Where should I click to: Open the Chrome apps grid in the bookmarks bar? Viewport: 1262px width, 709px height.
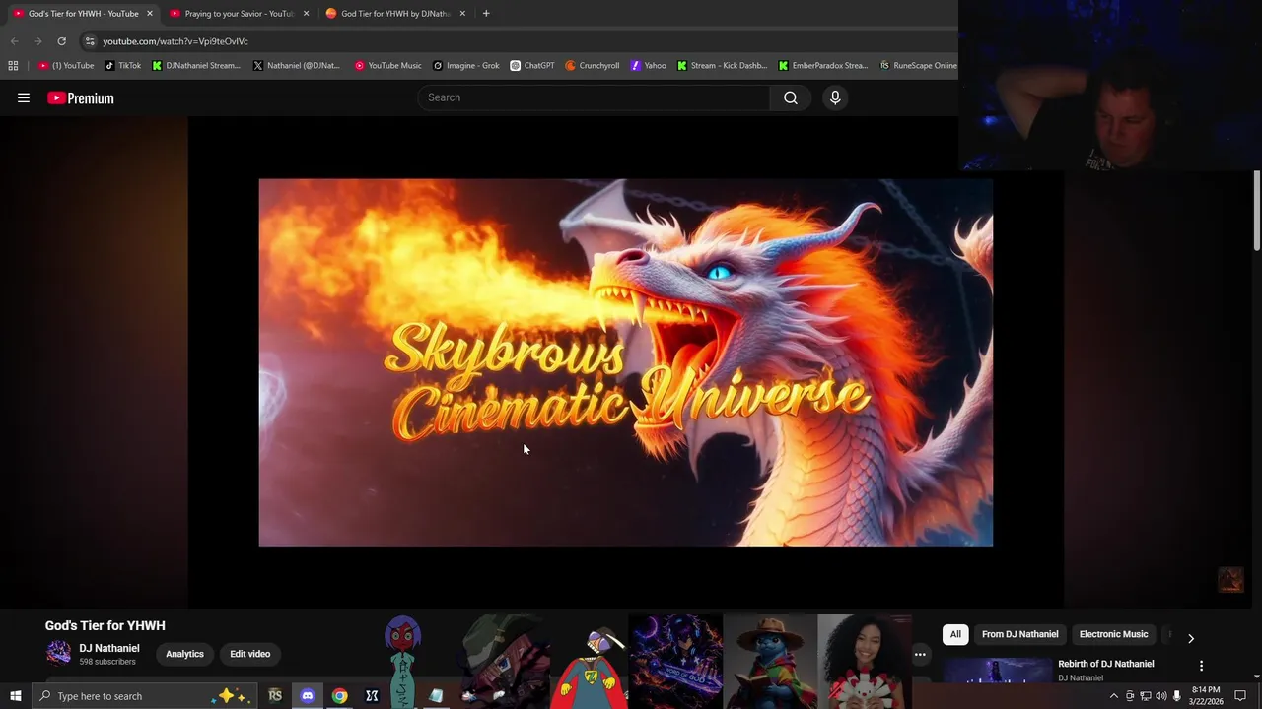[x=13, y=66]
